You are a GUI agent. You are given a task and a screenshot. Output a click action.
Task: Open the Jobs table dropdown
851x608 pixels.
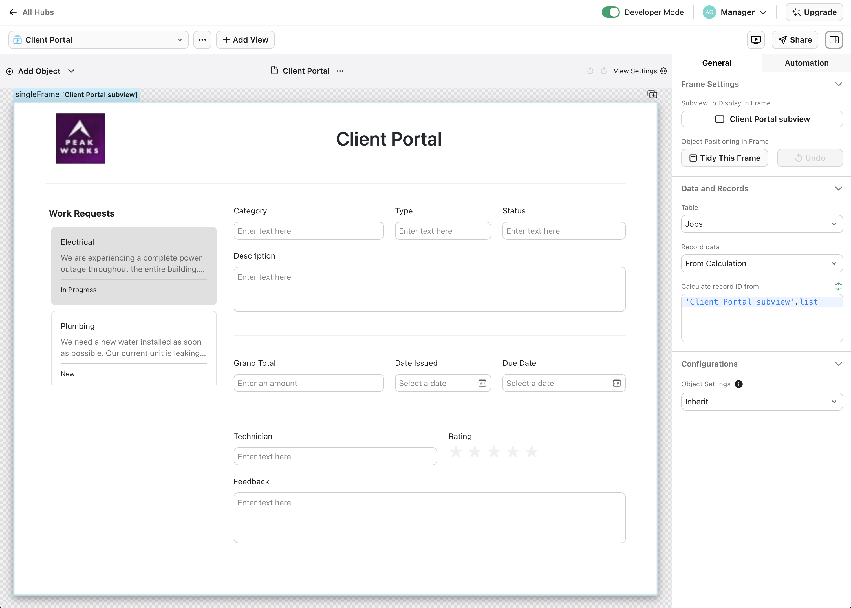pos(762,224)
